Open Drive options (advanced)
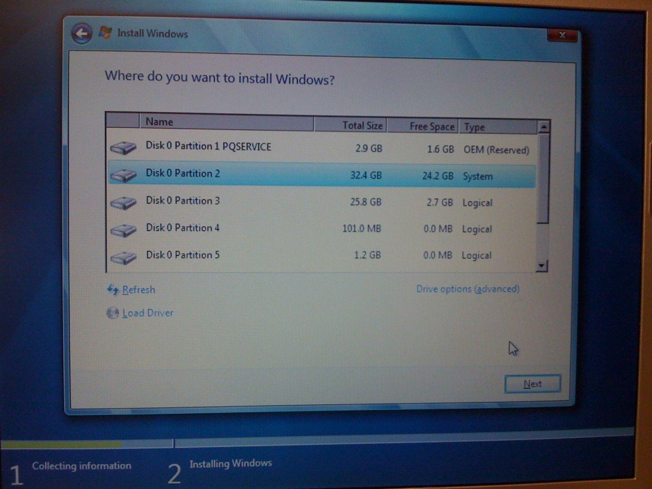Screen dimensions: 652x489 click(467, 288)
